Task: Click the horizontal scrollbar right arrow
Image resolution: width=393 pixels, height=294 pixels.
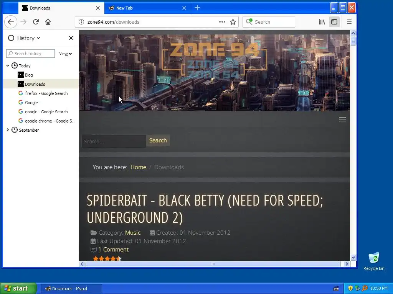Action: (x=347, y=264)
